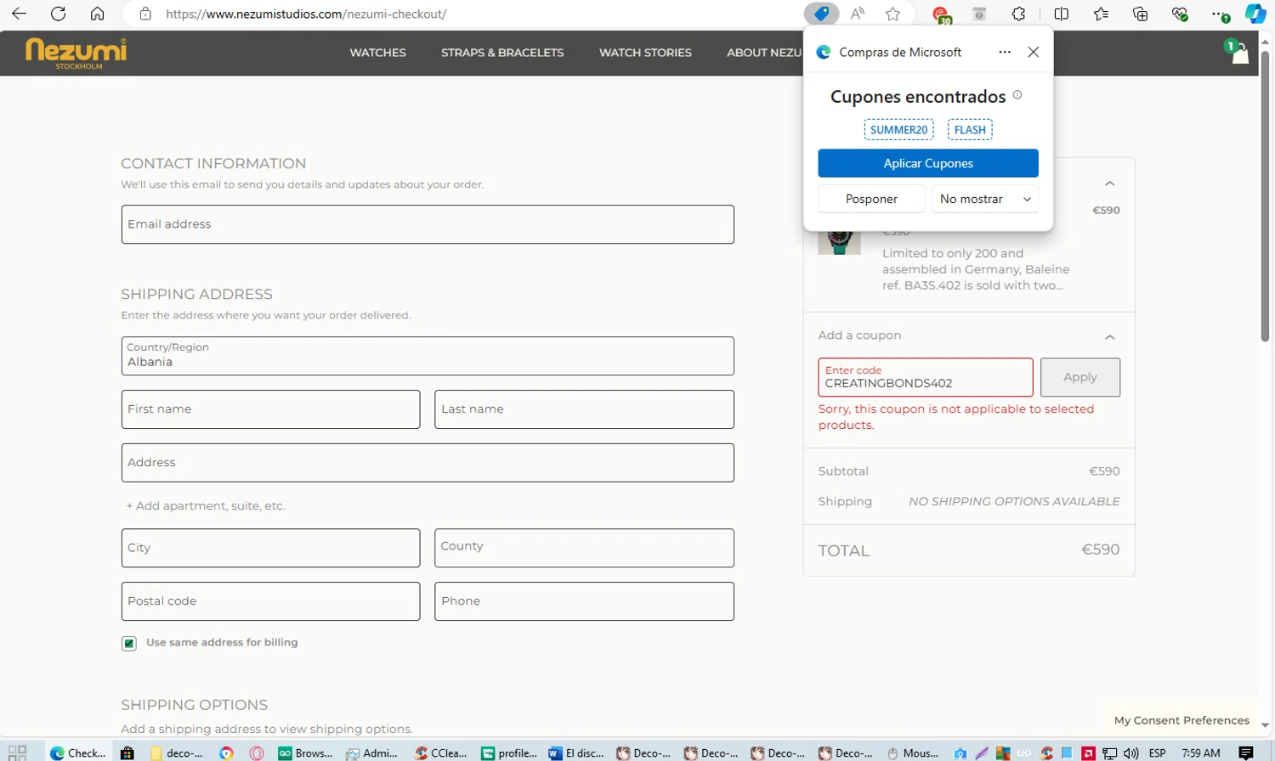
Task: Go back to the previous page
Action: click(19, 14)
